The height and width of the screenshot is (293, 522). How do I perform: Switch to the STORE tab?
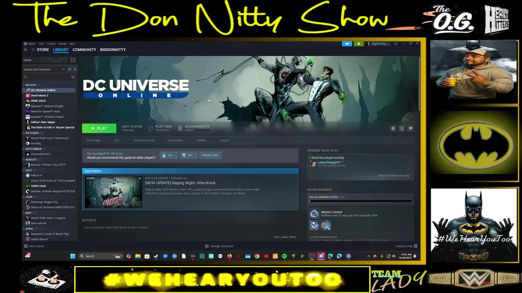[x=43, y=50]
